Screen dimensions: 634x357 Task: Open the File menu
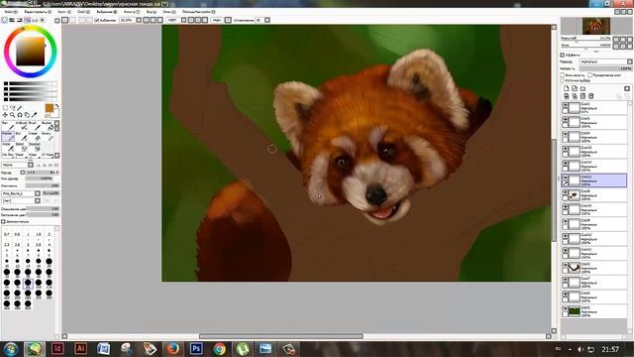coord(10,12)
